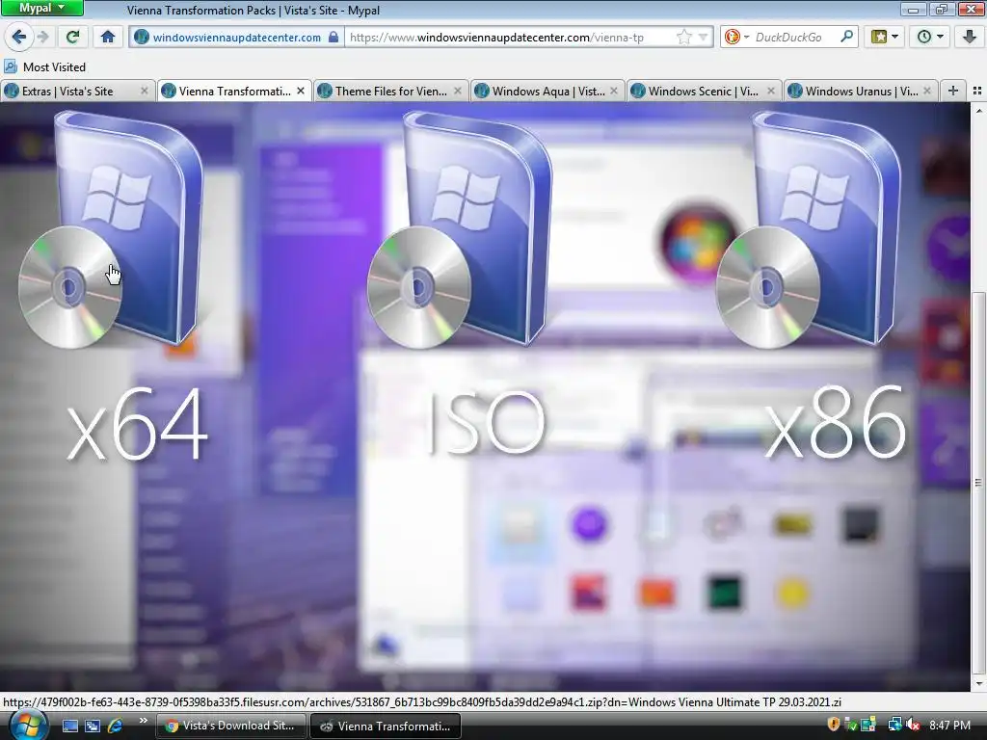This screenshot has width=987, height=740.
Task: Open the downloads panel arrow
Action: point(970,38)
